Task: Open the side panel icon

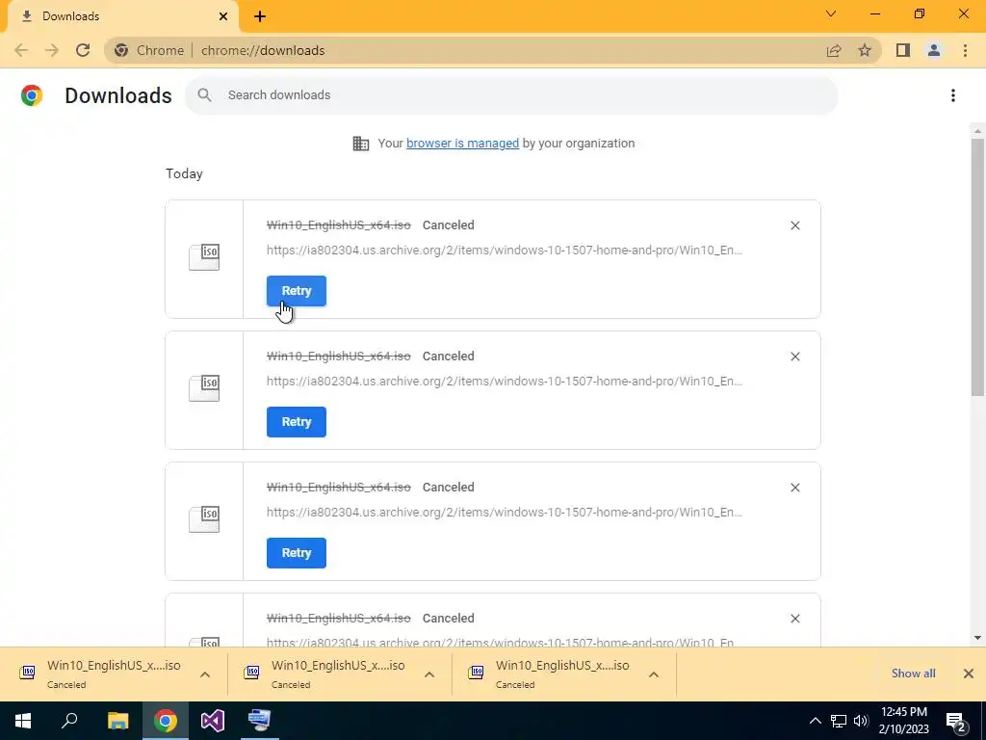Action: [903, 50]
